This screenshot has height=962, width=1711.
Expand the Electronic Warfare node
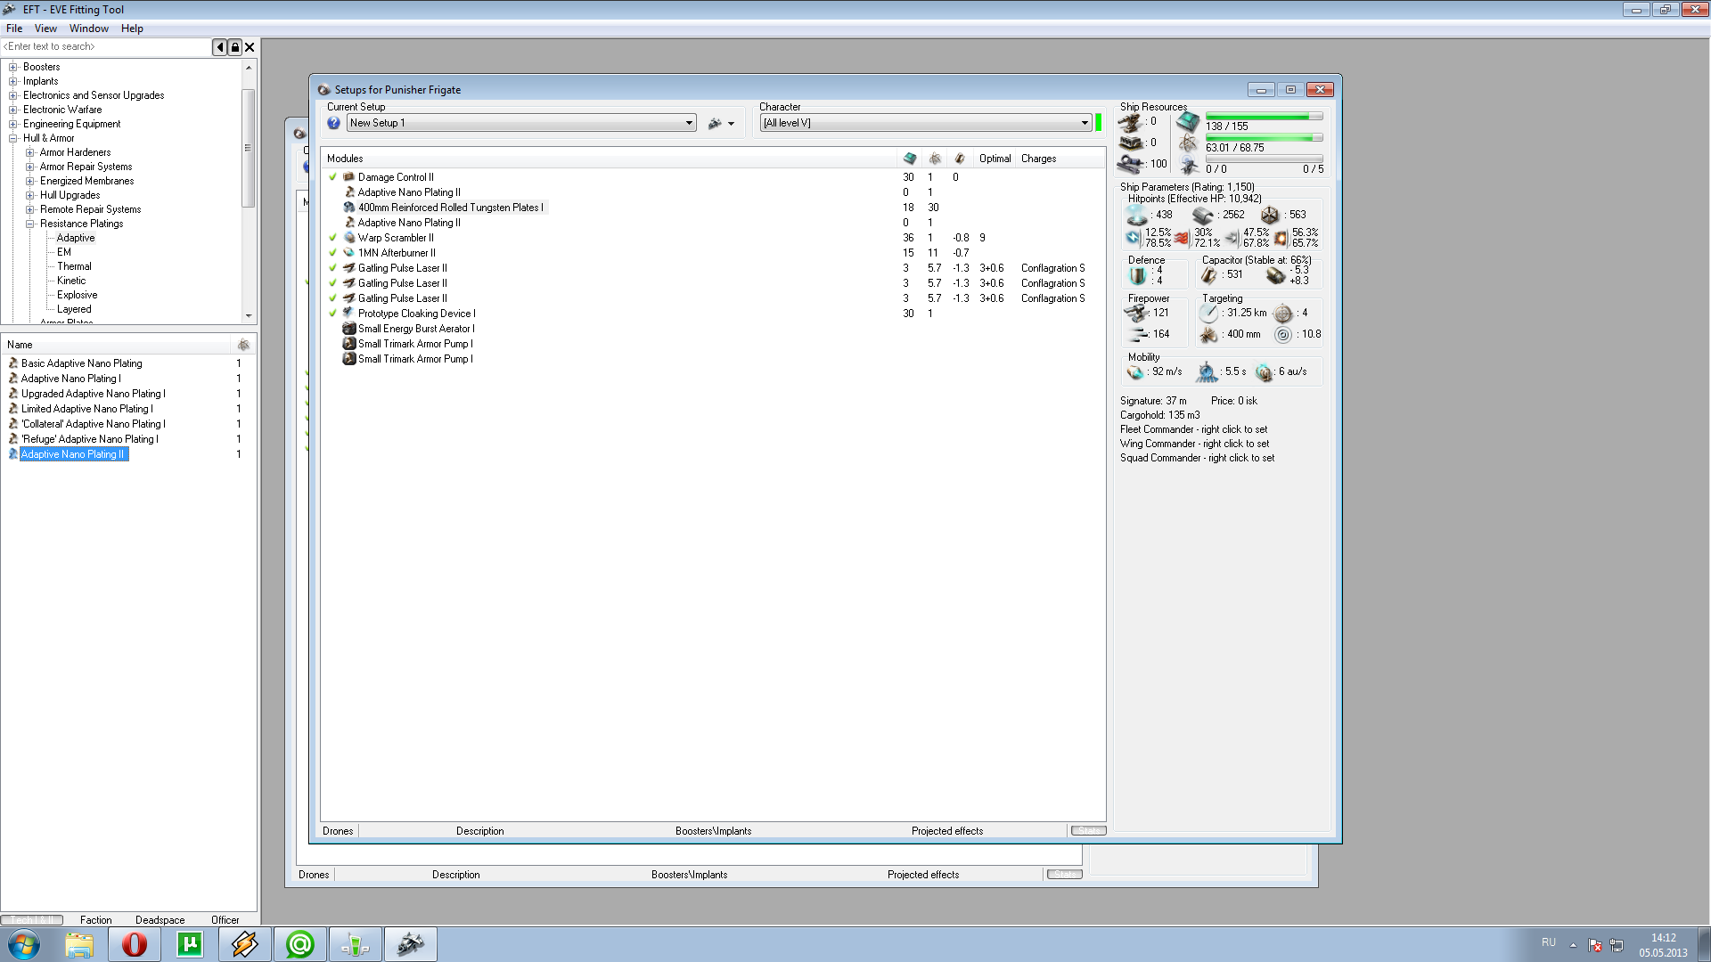[12, 110]
